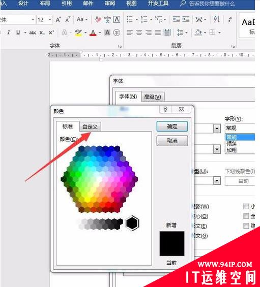
Task: Toggle the first effects checkbox (小)
Action: coord(246,206)
